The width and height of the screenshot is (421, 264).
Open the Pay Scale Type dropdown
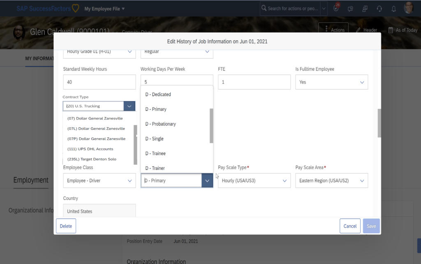[254, 181]
